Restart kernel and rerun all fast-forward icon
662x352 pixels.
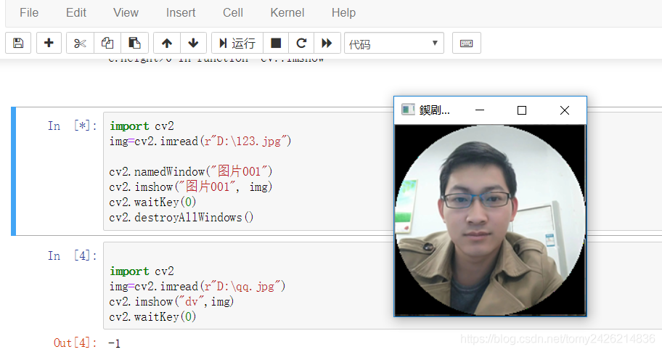(327, 44)
